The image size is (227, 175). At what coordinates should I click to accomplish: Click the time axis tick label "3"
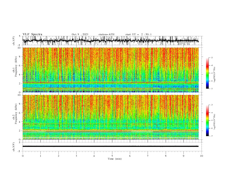click(76, 156)
